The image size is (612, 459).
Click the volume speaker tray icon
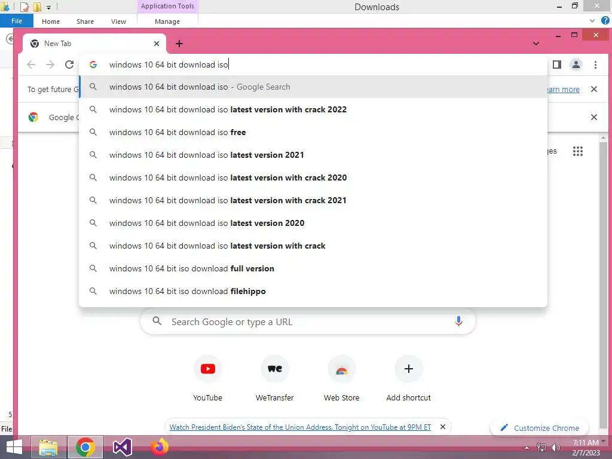[x=556, y=447]
